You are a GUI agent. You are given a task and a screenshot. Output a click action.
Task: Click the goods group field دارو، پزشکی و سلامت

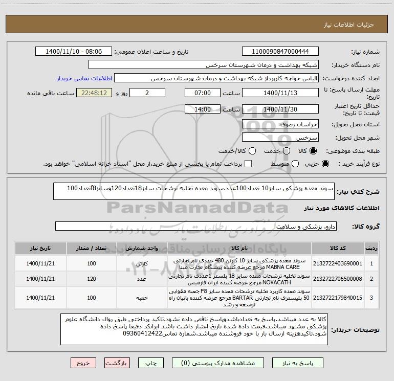[x=196, y=226]
